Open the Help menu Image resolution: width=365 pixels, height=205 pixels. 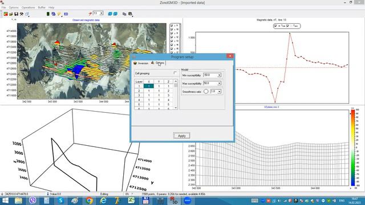click(51, 7)
